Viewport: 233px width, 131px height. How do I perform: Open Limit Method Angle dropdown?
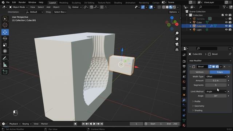tap(216, 91)
